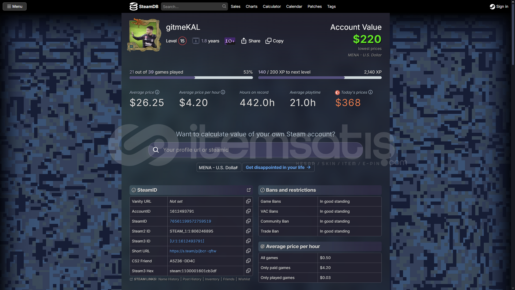This screenshot has width=515, height=290.
Task: Open the Tags menu item
Action: pos(332,6)
